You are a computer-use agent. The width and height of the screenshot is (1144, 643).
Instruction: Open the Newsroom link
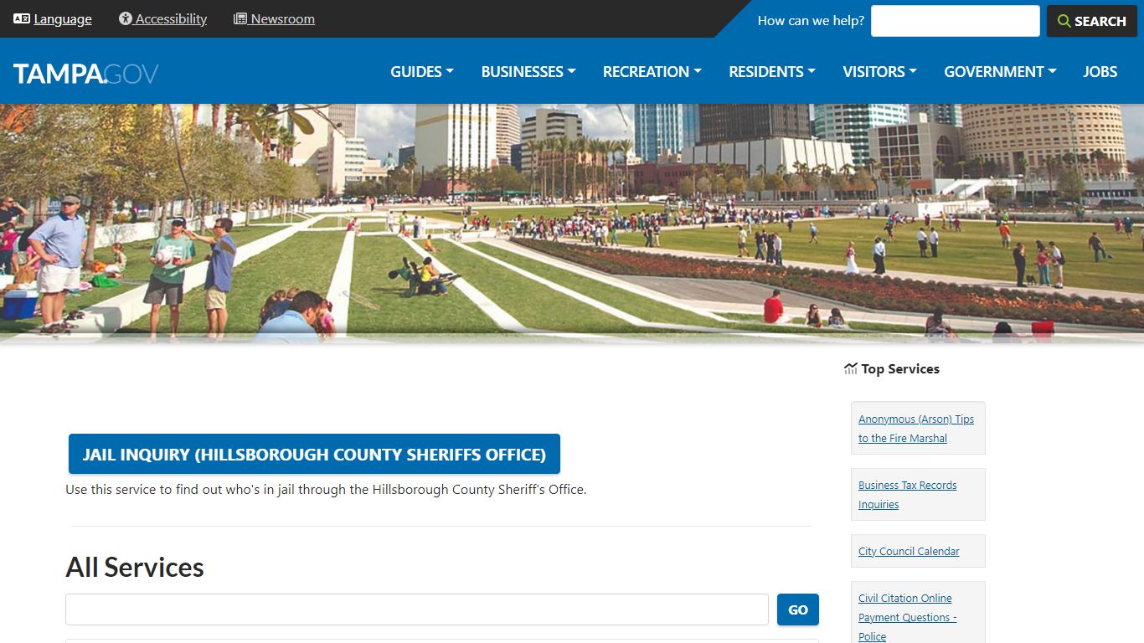(x=283, y=18)
